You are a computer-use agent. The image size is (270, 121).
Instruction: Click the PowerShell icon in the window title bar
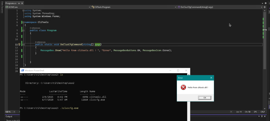coord(22,70)
